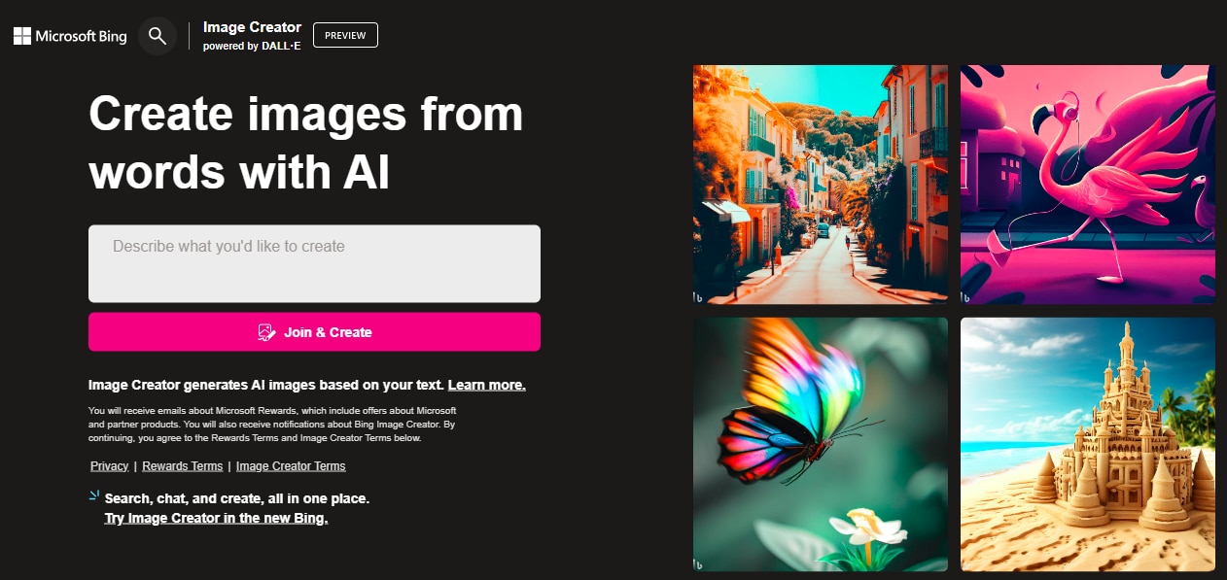Viewport: 1227px width, 580px height.
Task: Select the pink flamingo thumbnail
Action: [1088, 185]
